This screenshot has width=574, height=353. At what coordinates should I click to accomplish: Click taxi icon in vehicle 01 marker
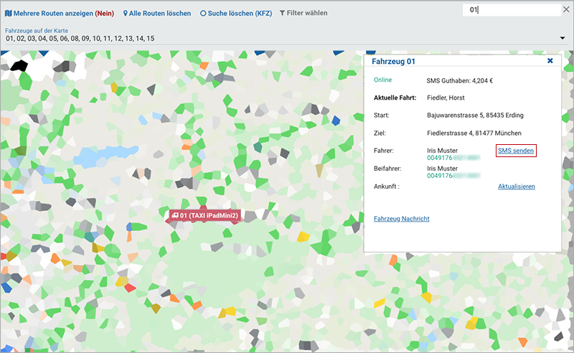click(174, 215)
